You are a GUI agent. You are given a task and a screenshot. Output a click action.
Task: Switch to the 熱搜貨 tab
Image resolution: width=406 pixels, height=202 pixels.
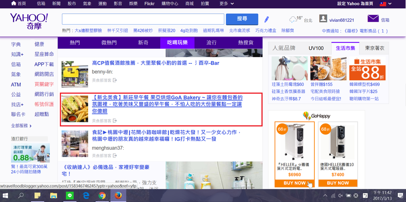pos(245,42)
